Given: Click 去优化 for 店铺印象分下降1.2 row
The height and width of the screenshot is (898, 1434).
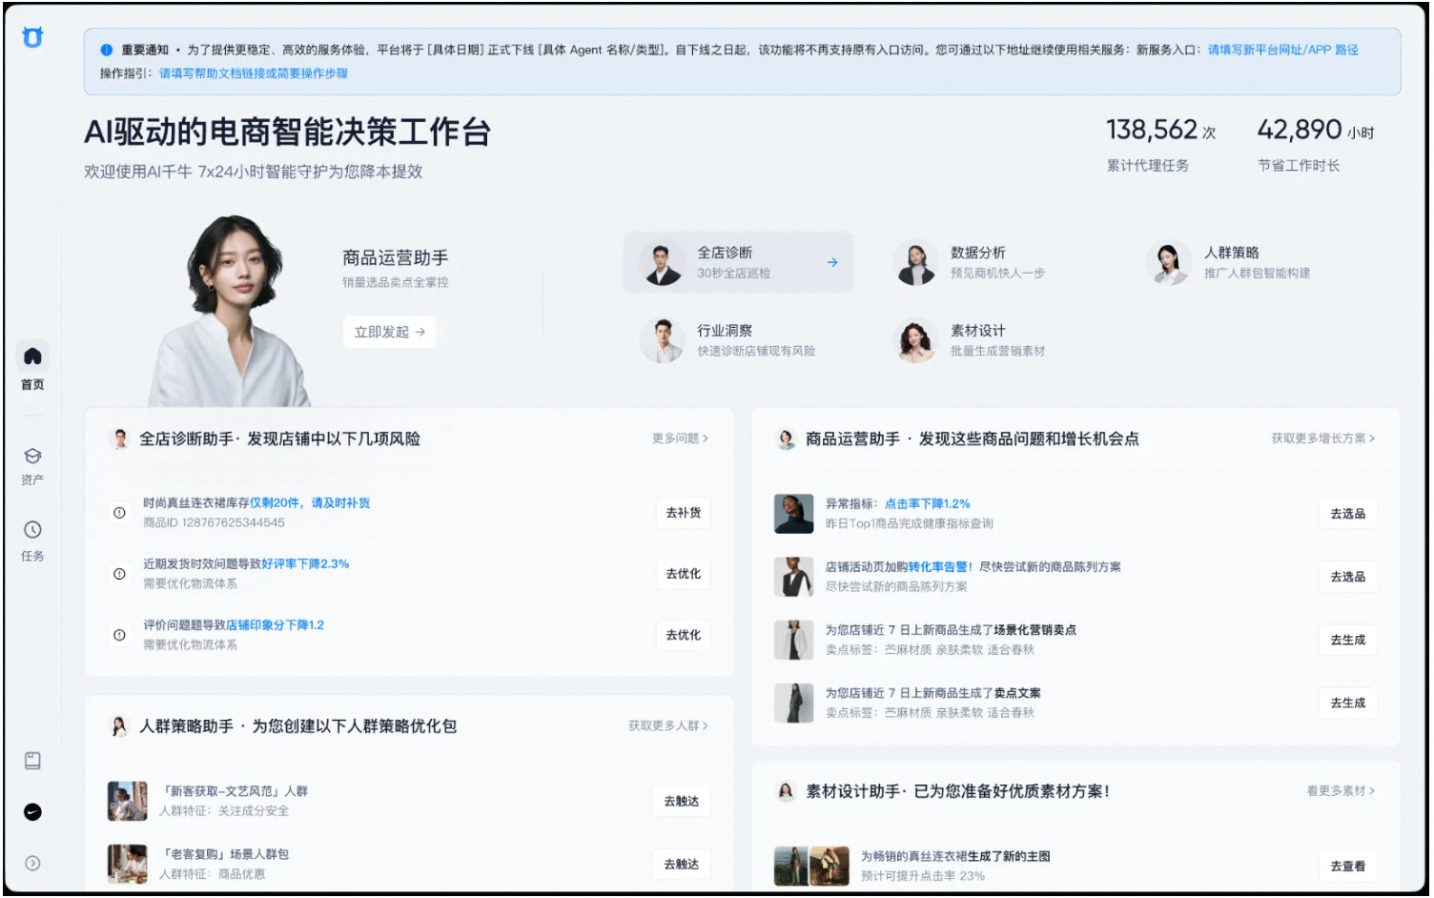Looking at the screenshot, I should (683, 635).
